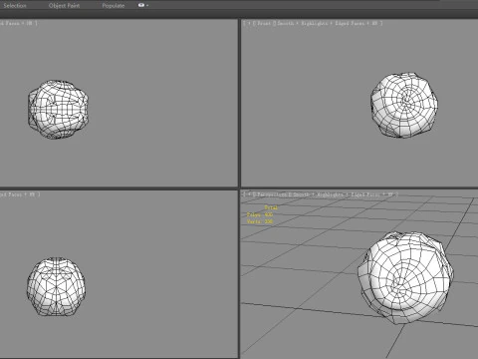Click the Front viewport name label
The height and width of the screenshot is (359, 478).
click(264, 23)
